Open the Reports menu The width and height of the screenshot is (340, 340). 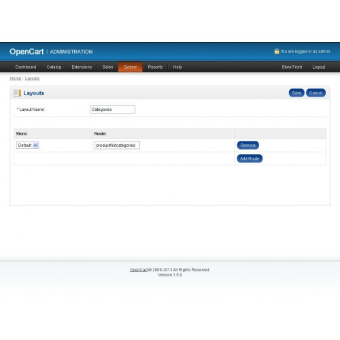pos(155,67)
